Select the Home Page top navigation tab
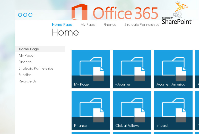Image resolution: width=199 pixels, height=134 pixels. click(62, 25)
